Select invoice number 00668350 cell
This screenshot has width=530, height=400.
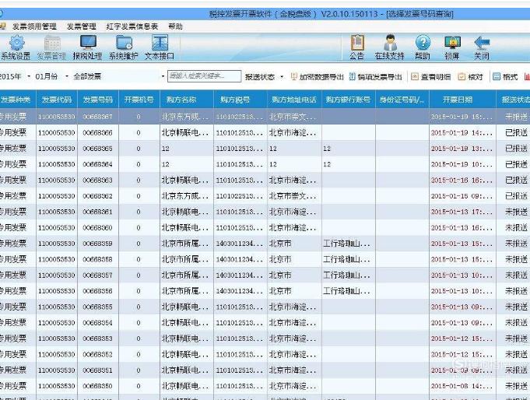pos(98,386)
